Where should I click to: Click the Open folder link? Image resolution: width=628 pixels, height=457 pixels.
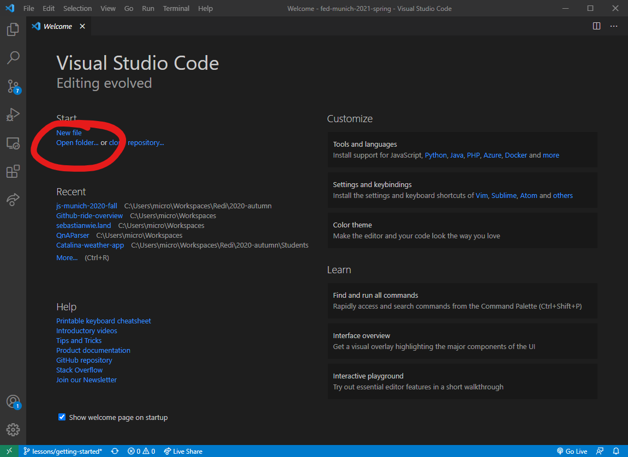[x=76, y=142]
